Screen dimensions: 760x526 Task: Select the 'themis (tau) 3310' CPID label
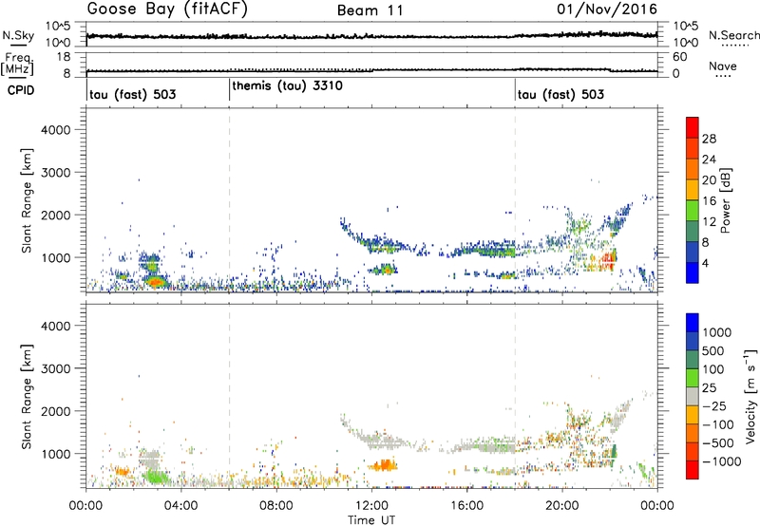tap(287, 85)
